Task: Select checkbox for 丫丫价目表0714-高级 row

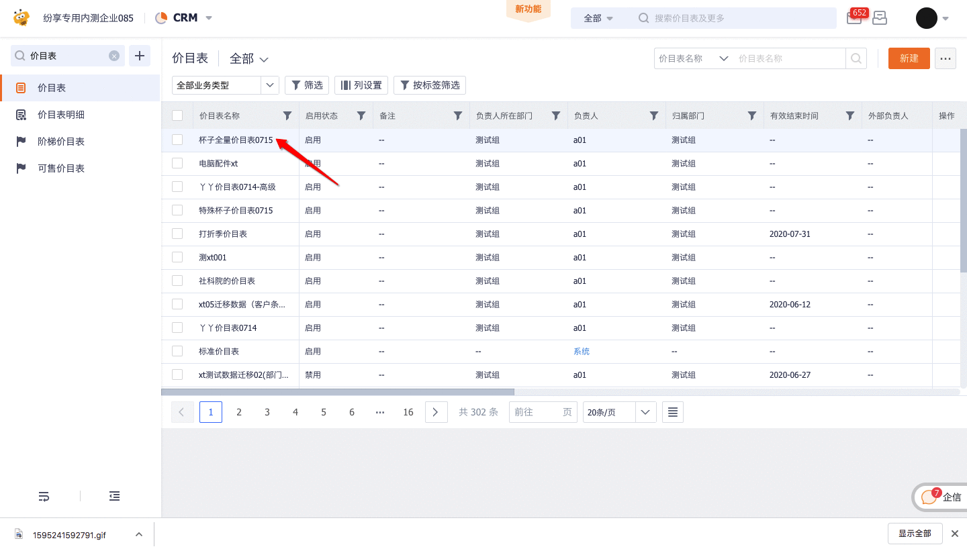Action: [x=177, y=187]
